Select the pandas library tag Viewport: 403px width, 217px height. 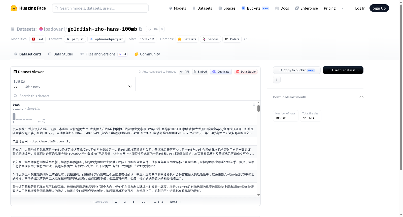click(211, 39)
